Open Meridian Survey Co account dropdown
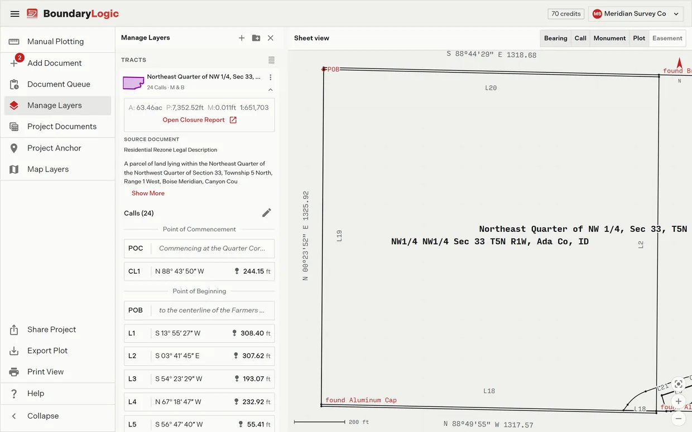Image resolution: width=692 pixels, height=432 pixels. [636, 14]
